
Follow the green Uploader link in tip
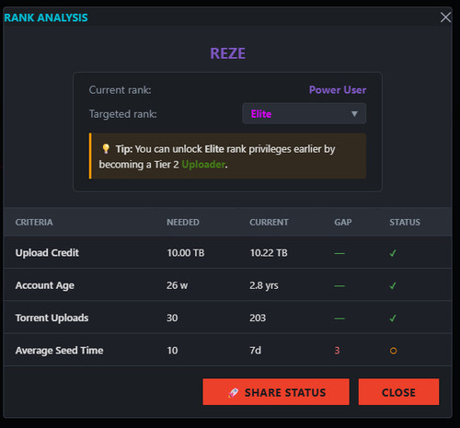click(x=203, y=165)
